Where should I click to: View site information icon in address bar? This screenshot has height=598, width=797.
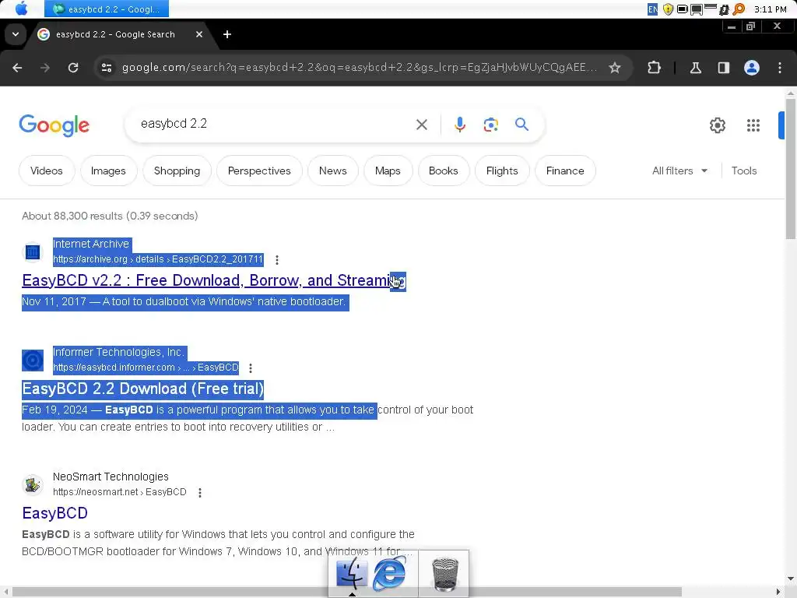point(106,68)
